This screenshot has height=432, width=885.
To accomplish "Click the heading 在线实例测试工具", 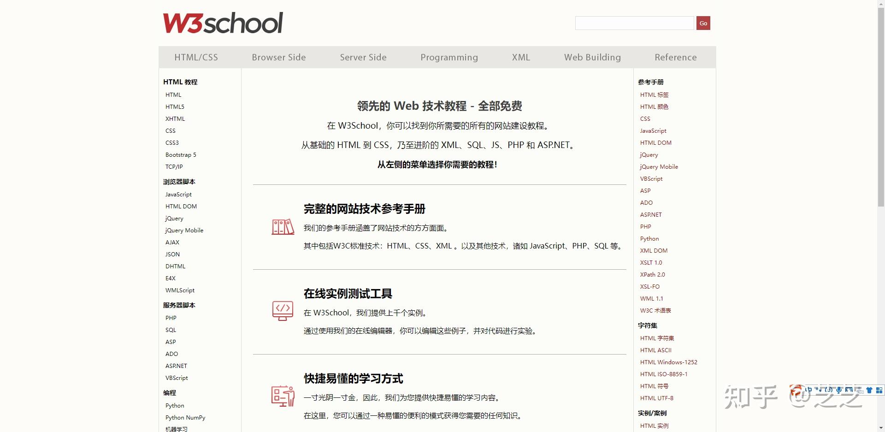I will tap(348, 294).
